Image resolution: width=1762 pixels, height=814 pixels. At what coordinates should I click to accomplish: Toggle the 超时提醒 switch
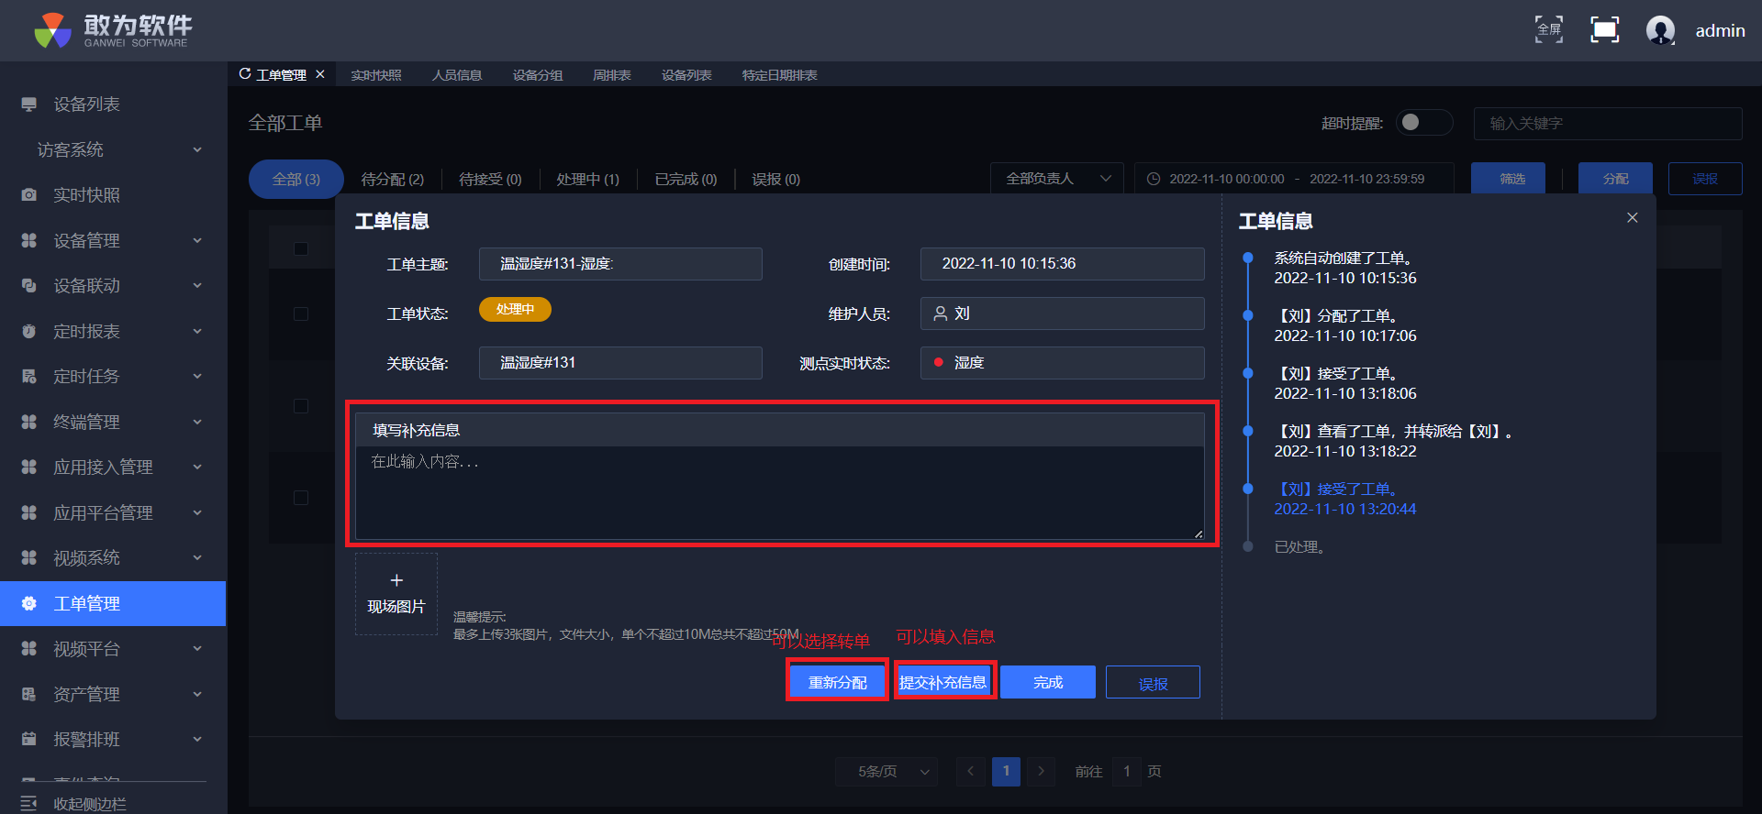pos(1423,122)
